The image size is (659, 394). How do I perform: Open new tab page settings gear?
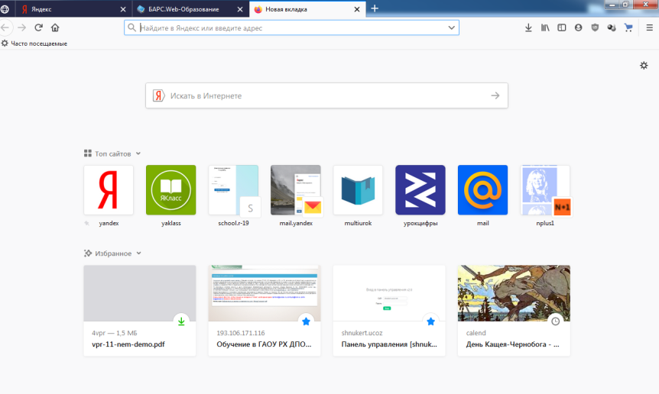click(644, 66)
